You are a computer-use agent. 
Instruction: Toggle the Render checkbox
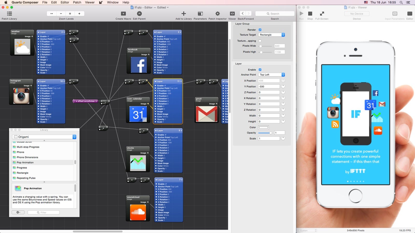point(260,30)
